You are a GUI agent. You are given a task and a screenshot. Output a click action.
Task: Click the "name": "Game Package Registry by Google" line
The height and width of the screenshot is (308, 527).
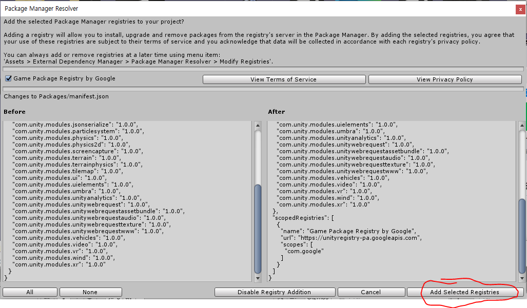[348, 231]
